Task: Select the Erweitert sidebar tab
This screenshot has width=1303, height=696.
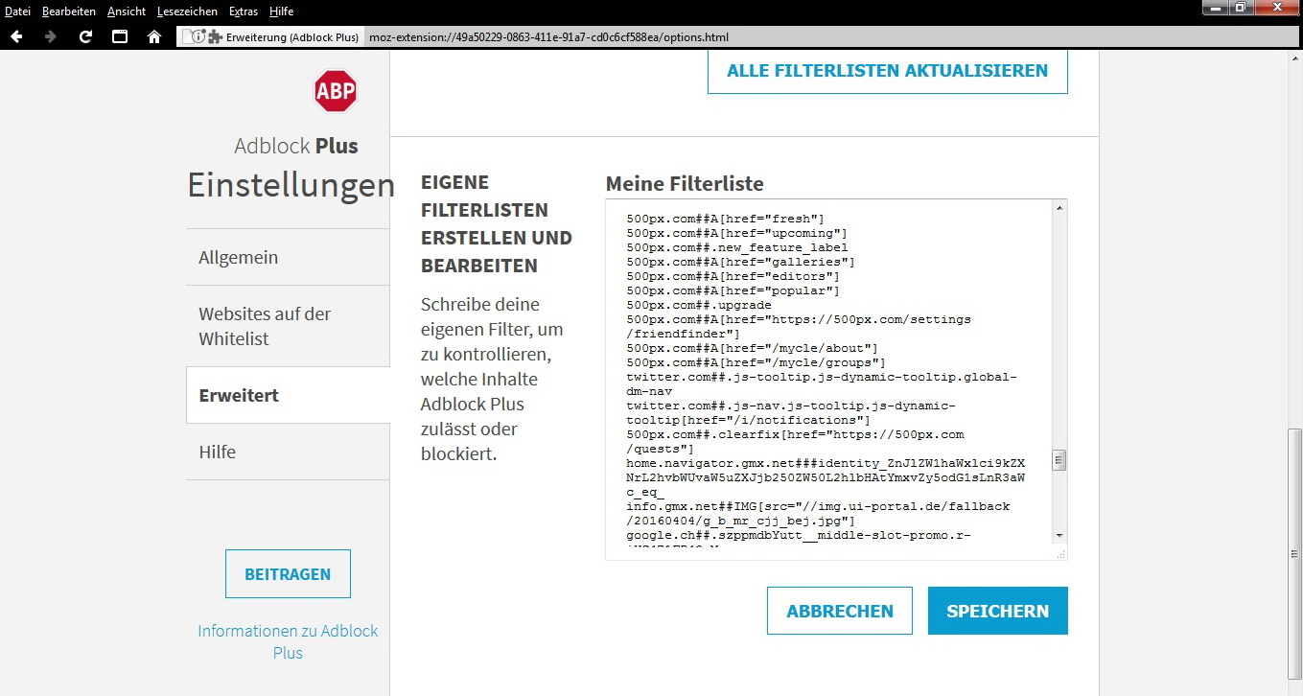Action: (288, 395)
